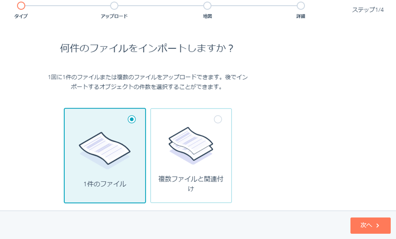
Task: Click the stacked multiple files illustration
Action: (191, 145)
